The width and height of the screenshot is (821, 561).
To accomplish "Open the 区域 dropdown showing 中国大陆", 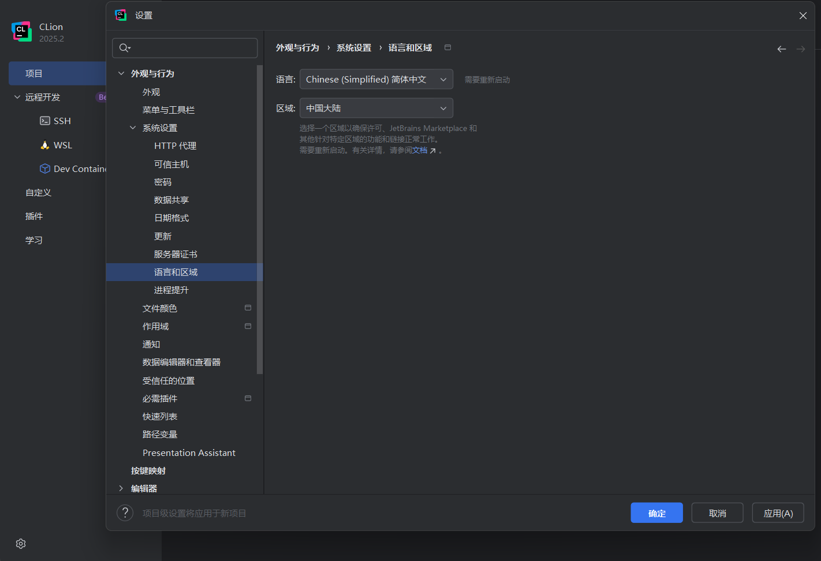I will pos(376,108).
